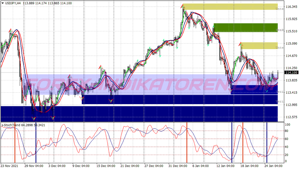Click the arrow at the 23 Nov peak
The image size is (300, 169).
pyautogui.click(x=11, y=30)
